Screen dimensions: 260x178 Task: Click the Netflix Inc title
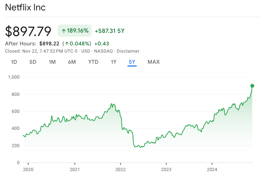point(25,7)
